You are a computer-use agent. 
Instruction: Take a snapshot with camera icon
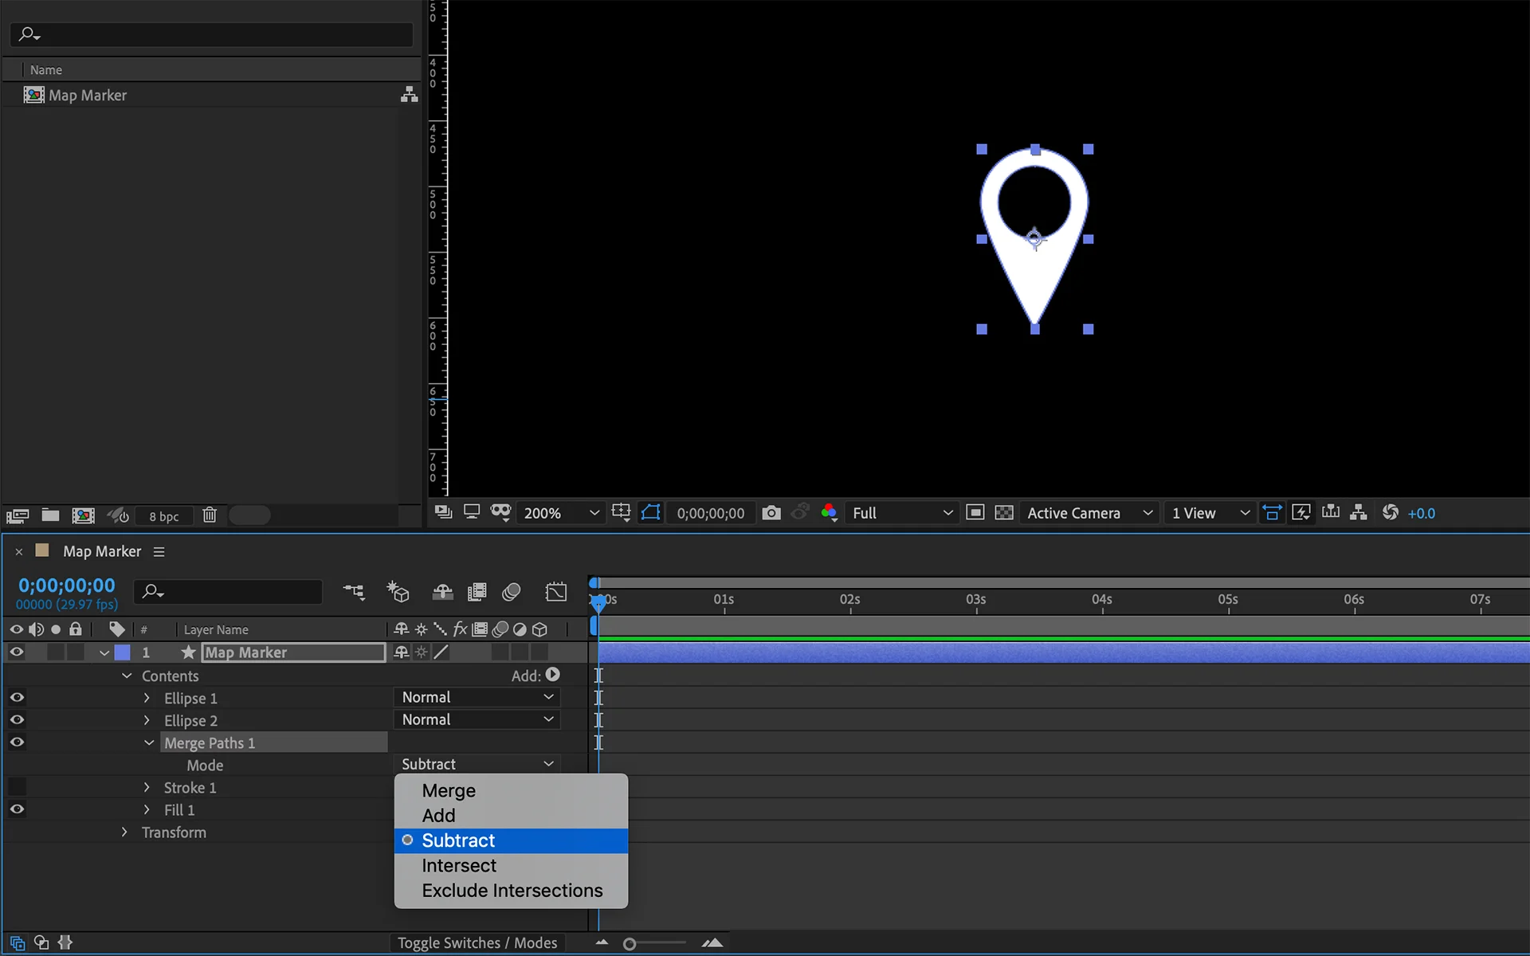pos(771,513)
